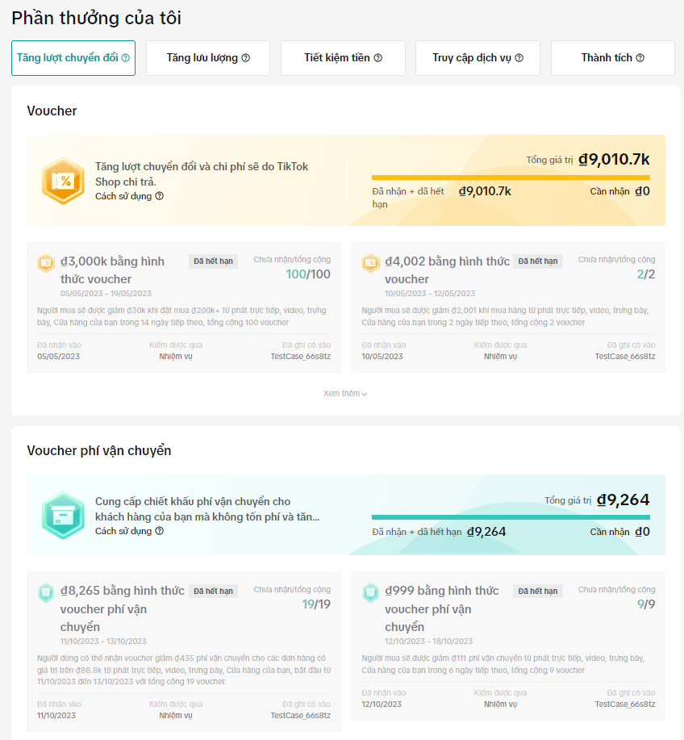The width and height of the screenshot is (684, 740).
Task: Click the ₫4,002 voucher card icon
Action: [371, 263]
